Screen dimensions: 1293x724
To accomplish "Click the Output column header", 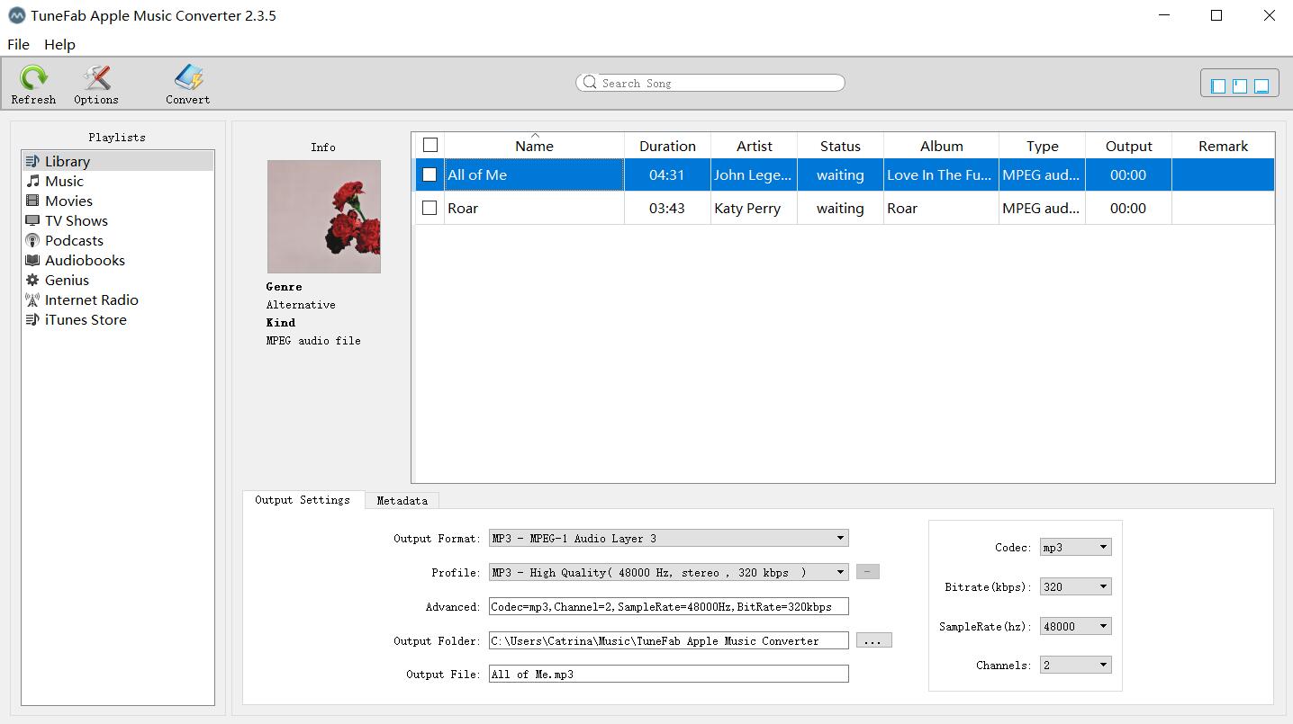I will (x=1128, y=146).
